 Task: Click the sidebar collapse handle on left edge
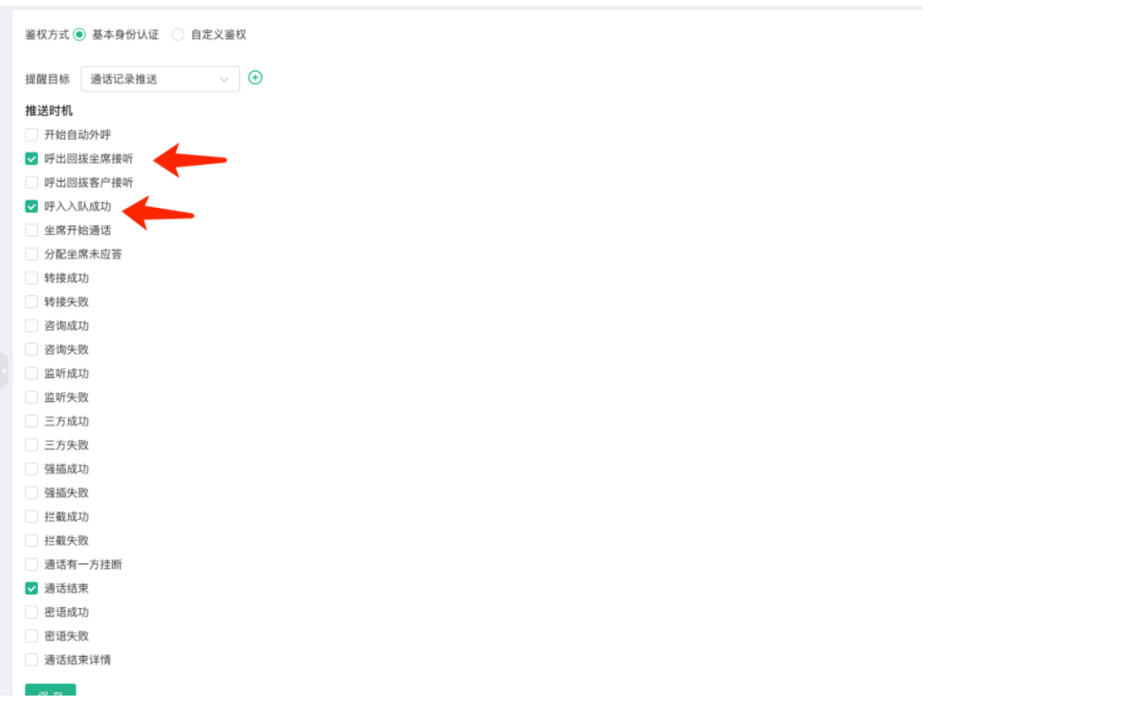click(x=4, y=370)
